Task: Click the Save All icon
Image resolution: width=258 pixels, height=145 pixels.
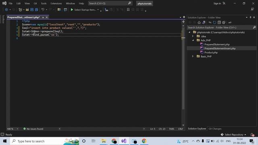Action: [x=36, y=10]
